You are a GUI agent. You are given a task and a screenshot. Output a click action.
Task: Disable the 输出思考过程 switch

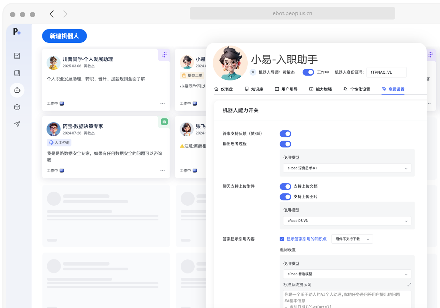click(285, 144)
